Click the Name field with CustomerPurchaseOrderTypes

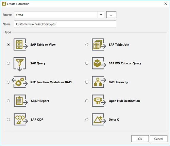pos(65,24)
